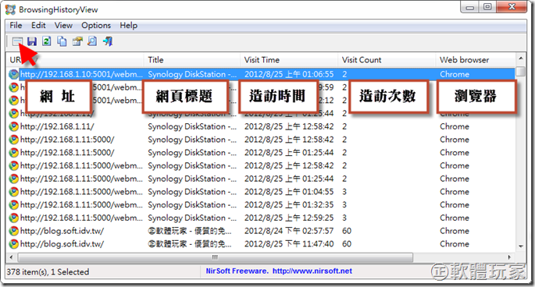Select the visit time 2012/8/25 上午 12:59:25
Viewport: 535px width, 287px height.
(289, 218)
